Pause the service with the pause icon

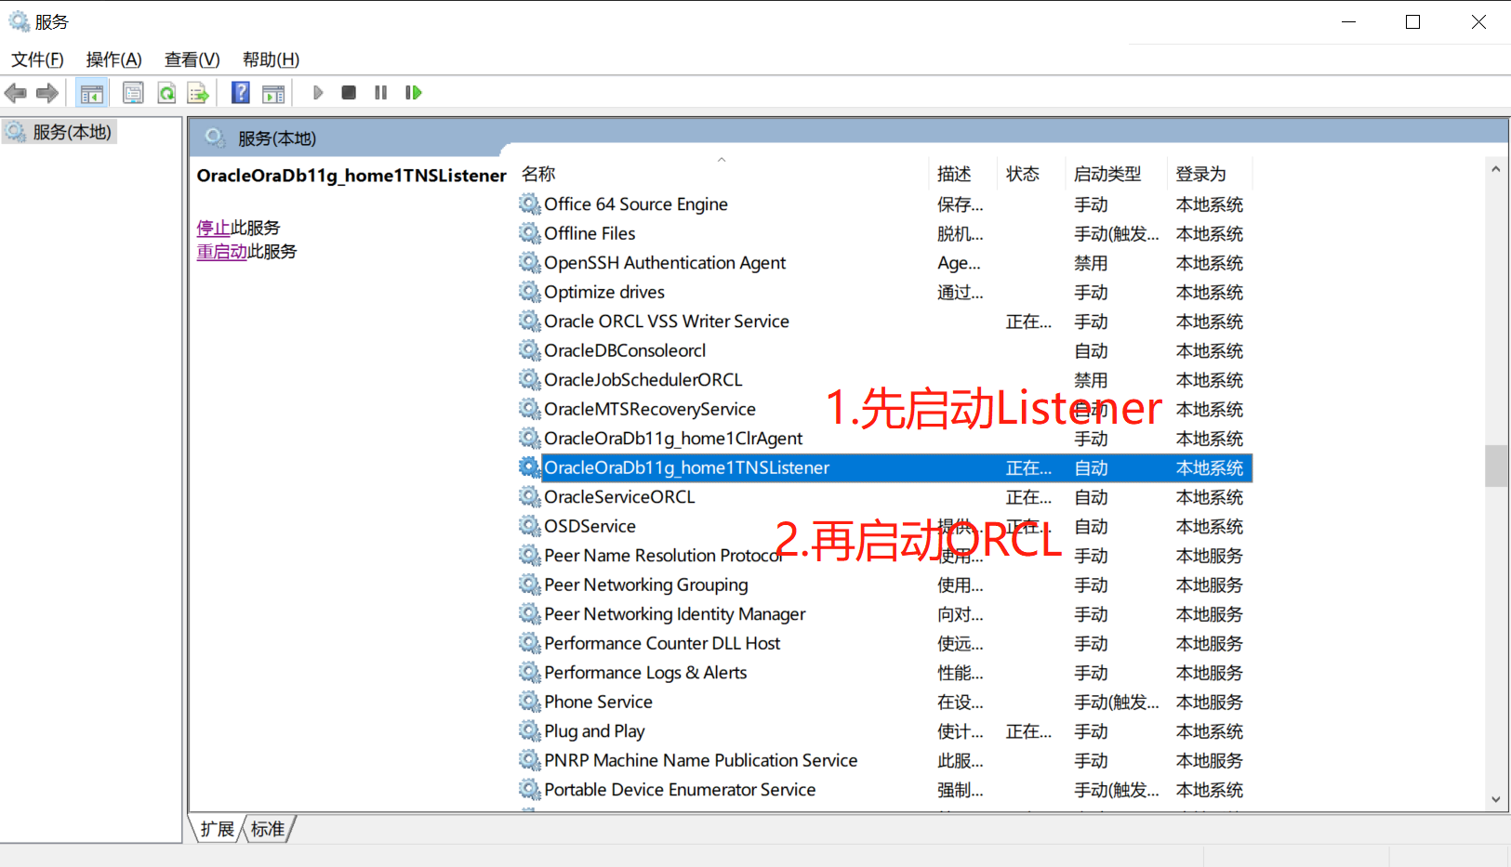[x=380, y=92]
